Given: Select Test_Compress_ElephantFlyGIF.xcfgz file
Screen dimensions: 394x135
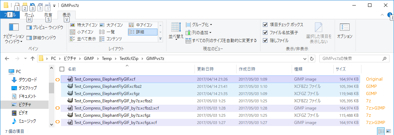Looking at the screenshot, I should click(x=210, y=94).
